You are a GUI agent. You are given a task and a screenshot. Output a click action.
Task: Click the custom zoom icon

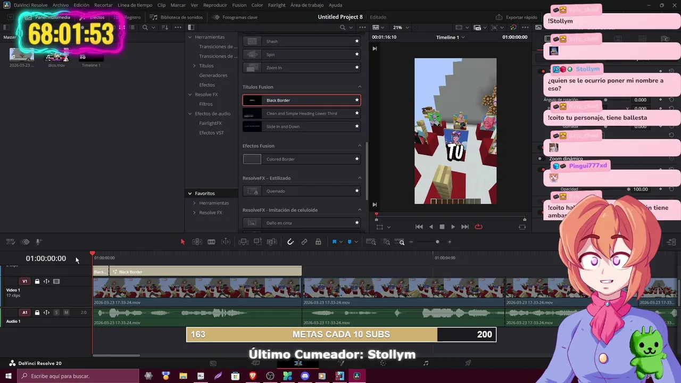coord(400,242)
